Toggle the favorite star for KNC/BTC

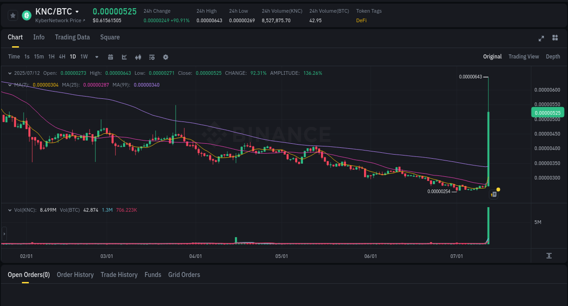[13, 15]
